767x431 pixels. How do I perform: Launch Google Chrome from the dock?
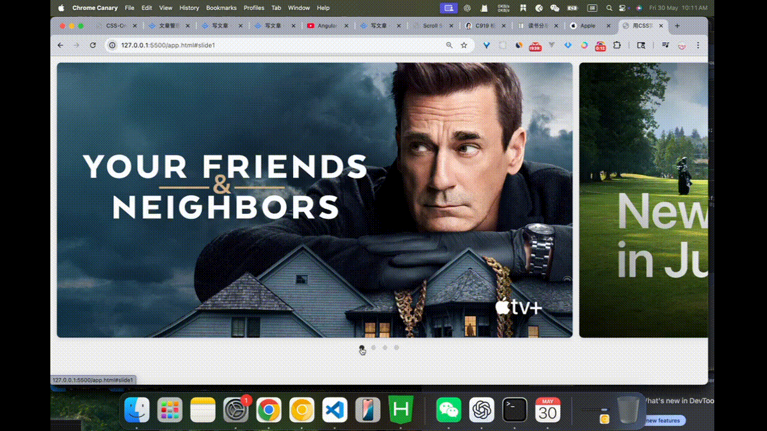(x=269, y=410)
